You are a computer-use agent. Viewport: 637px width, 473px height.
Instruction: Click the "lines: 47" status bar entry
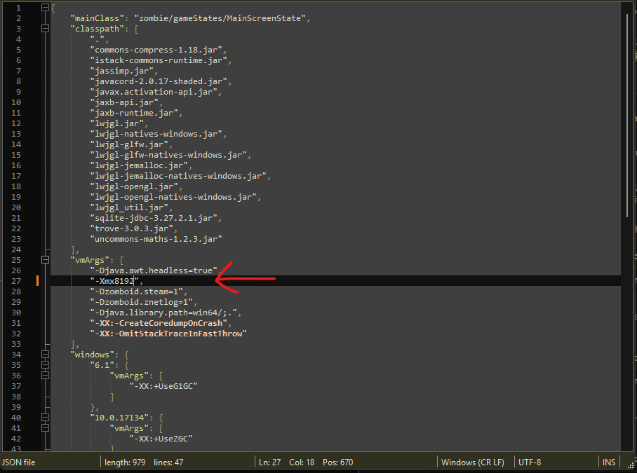coord(168,462)
